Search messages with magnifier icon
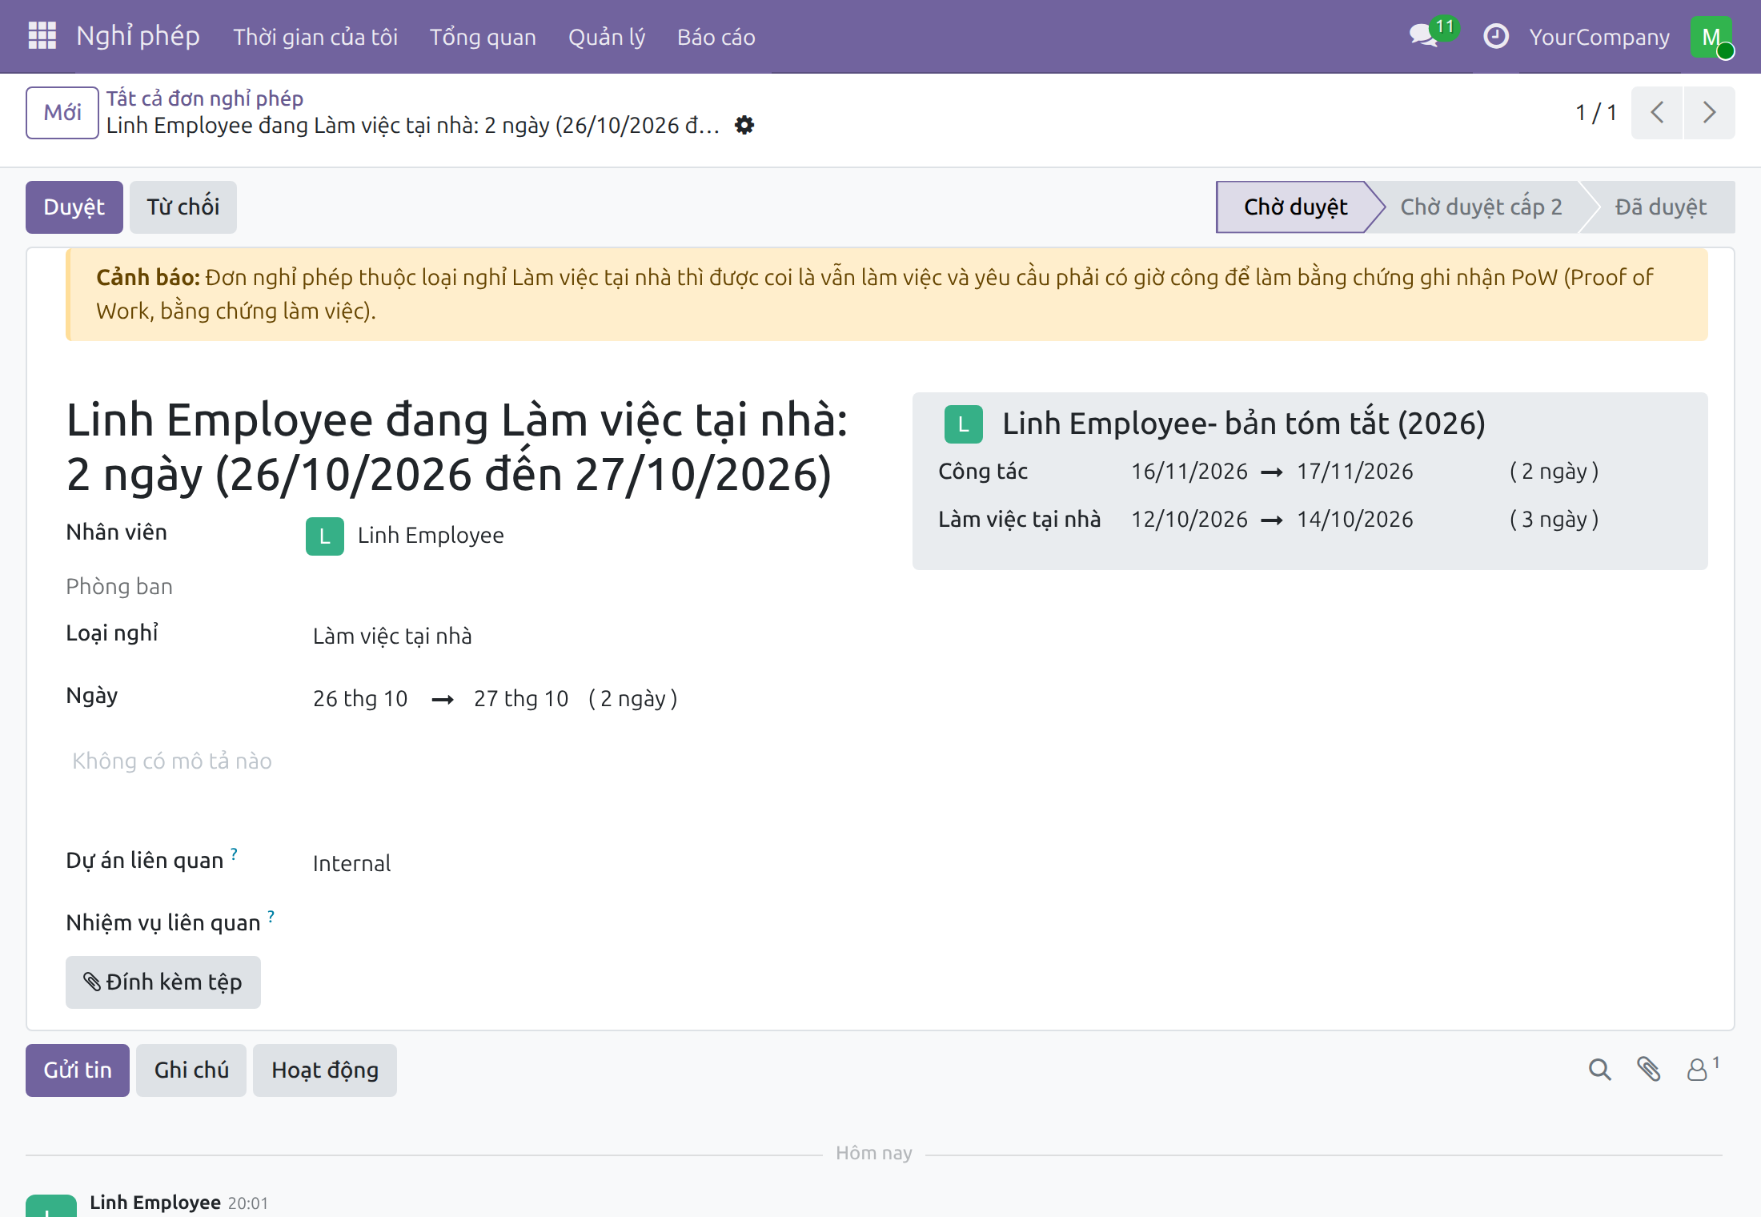The height and width of the screenshot is (1217, 1761). (x=1599, y=1070)
